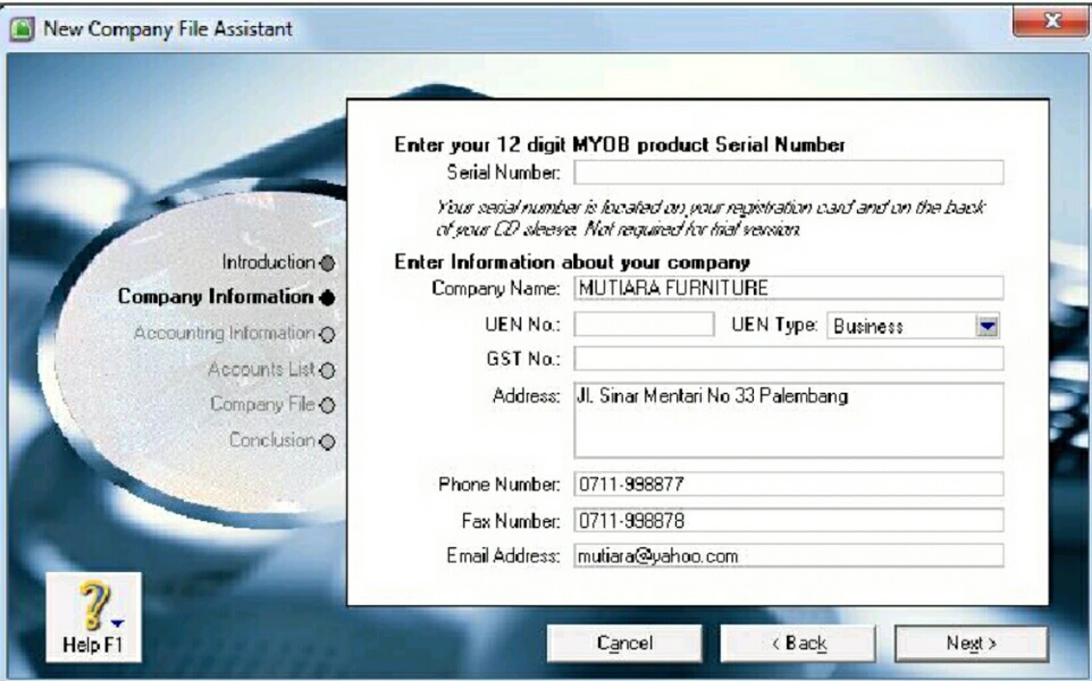This screenshot has width=1092, height=681.
Task: Click the Cancel button
Action: point(624,643)
